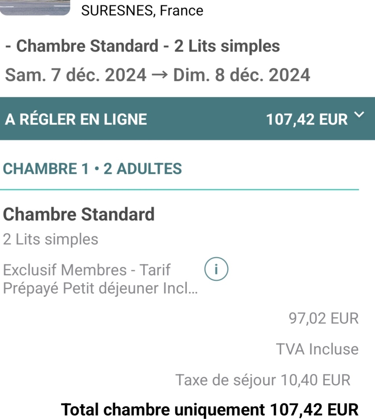Screen dimensions: 375x419
Task: Click the 107,42 EUR amount in the teal bar
Action: 307,119
